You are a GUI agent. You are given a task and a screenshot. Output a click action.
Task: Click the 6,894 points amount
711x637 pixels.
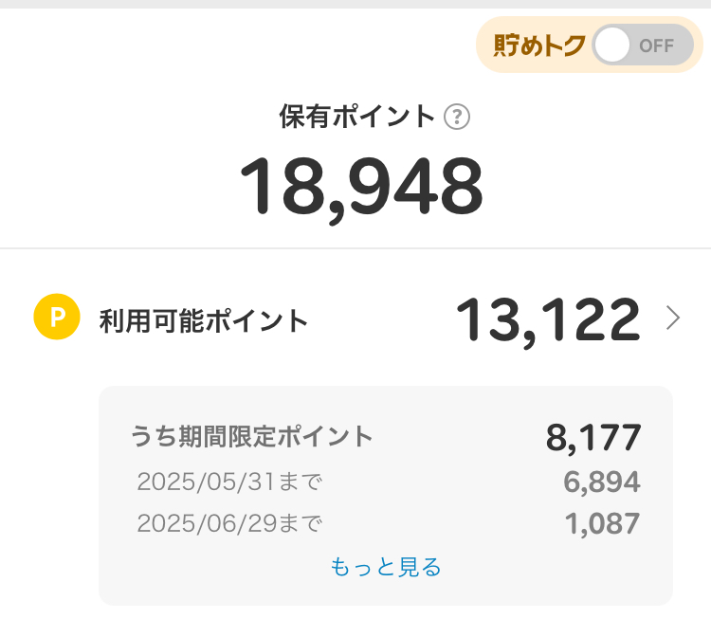pyautogui.click(x=602, y=482)
